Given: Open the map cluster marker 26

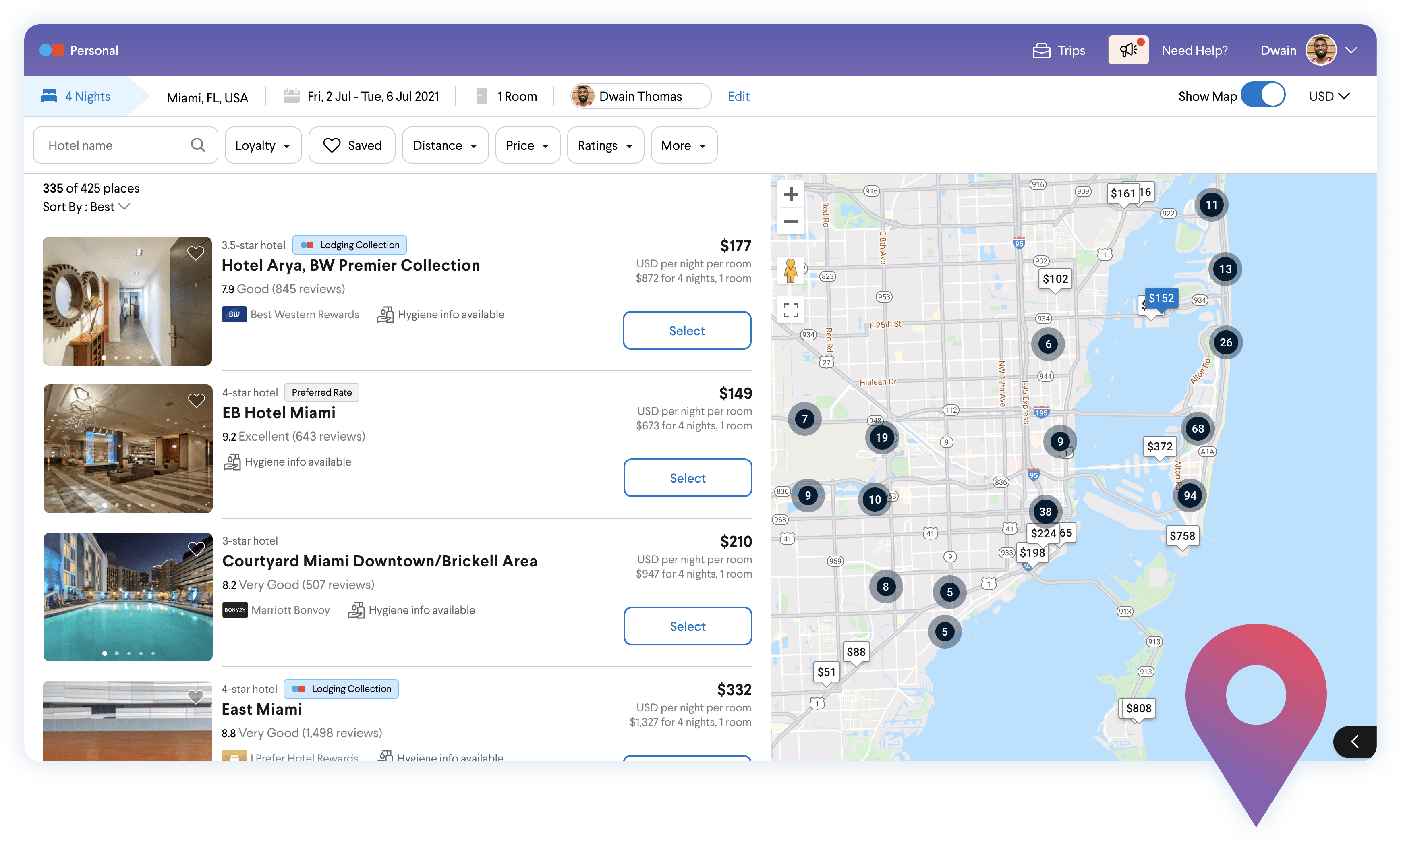Looking at the screenshot, I should [x=1225, y=342].
